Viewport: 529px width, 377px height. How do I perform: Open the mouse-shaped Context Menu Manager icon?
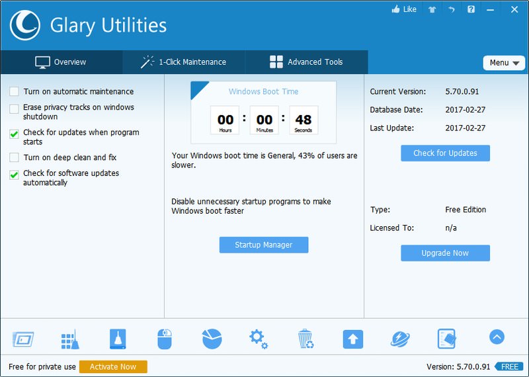tap(165, 339)
